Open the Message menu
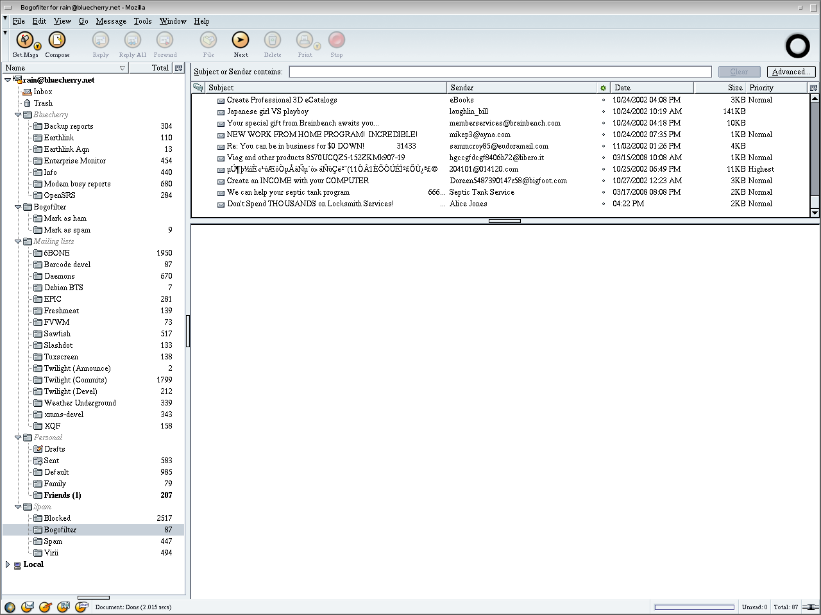 [x=111, y=21]
